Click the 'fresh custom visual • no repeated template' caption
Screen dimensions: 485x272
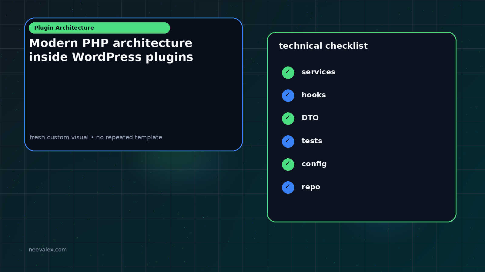[96, 137]
